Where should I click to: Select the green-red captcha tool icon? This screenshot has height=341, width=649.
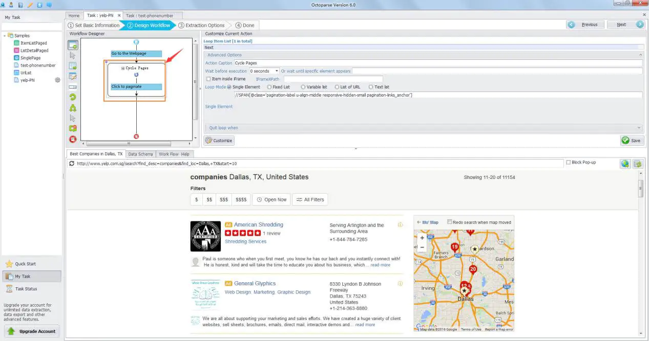tap(73, 128)
